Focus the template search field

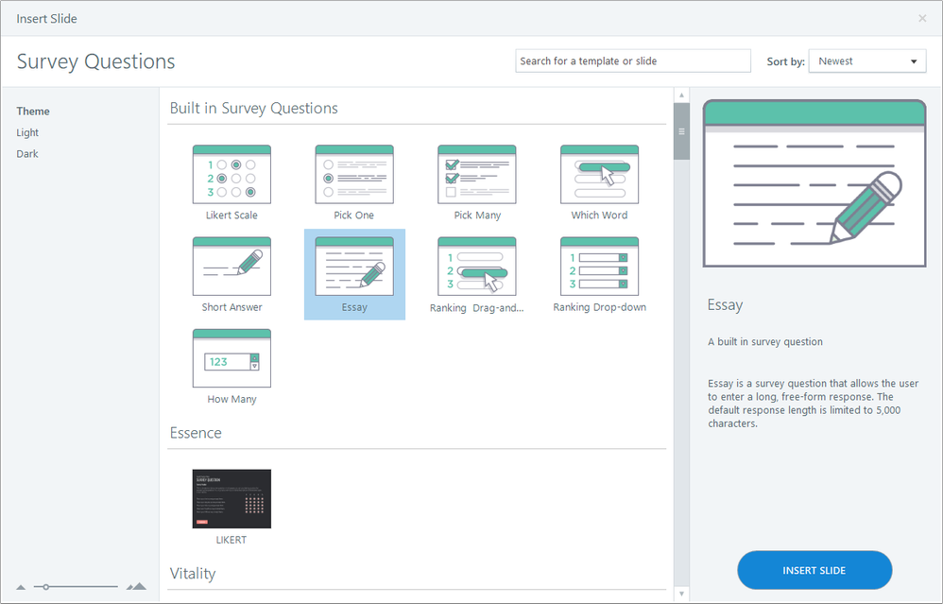633,61
